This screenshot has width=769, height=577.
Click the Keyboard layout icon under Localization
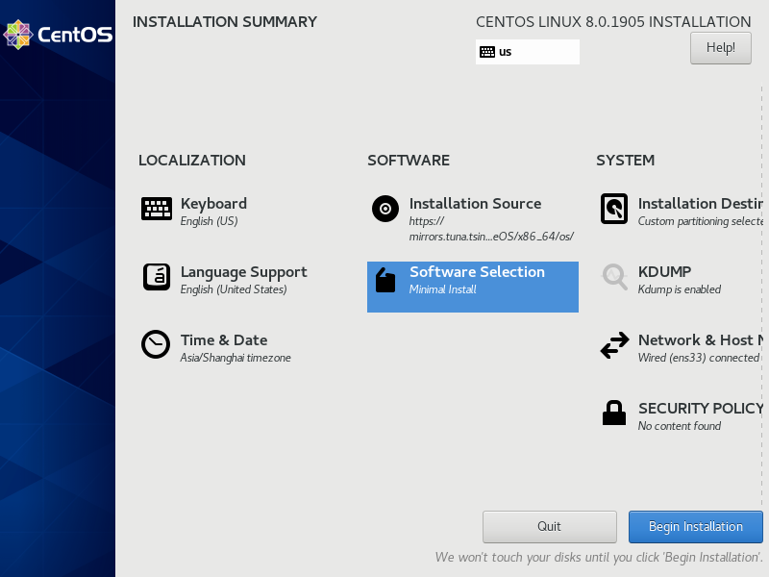tap(157, 209)
